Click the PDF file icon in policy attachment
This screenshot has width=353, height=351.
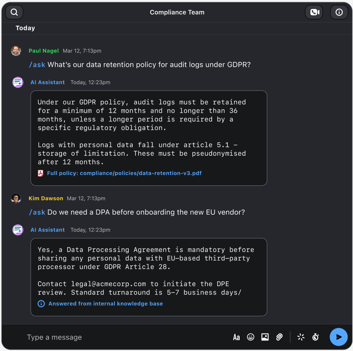pyautogui.click(x=40, y=173)
